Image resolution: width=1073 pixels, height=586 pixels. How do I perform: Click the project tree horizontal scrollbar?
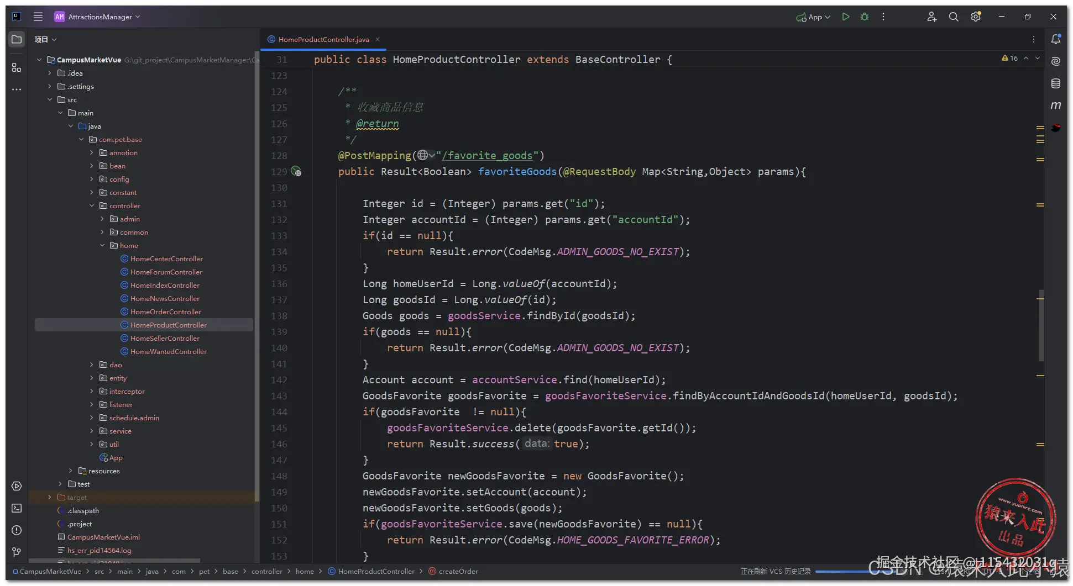(x=114, y=561)
